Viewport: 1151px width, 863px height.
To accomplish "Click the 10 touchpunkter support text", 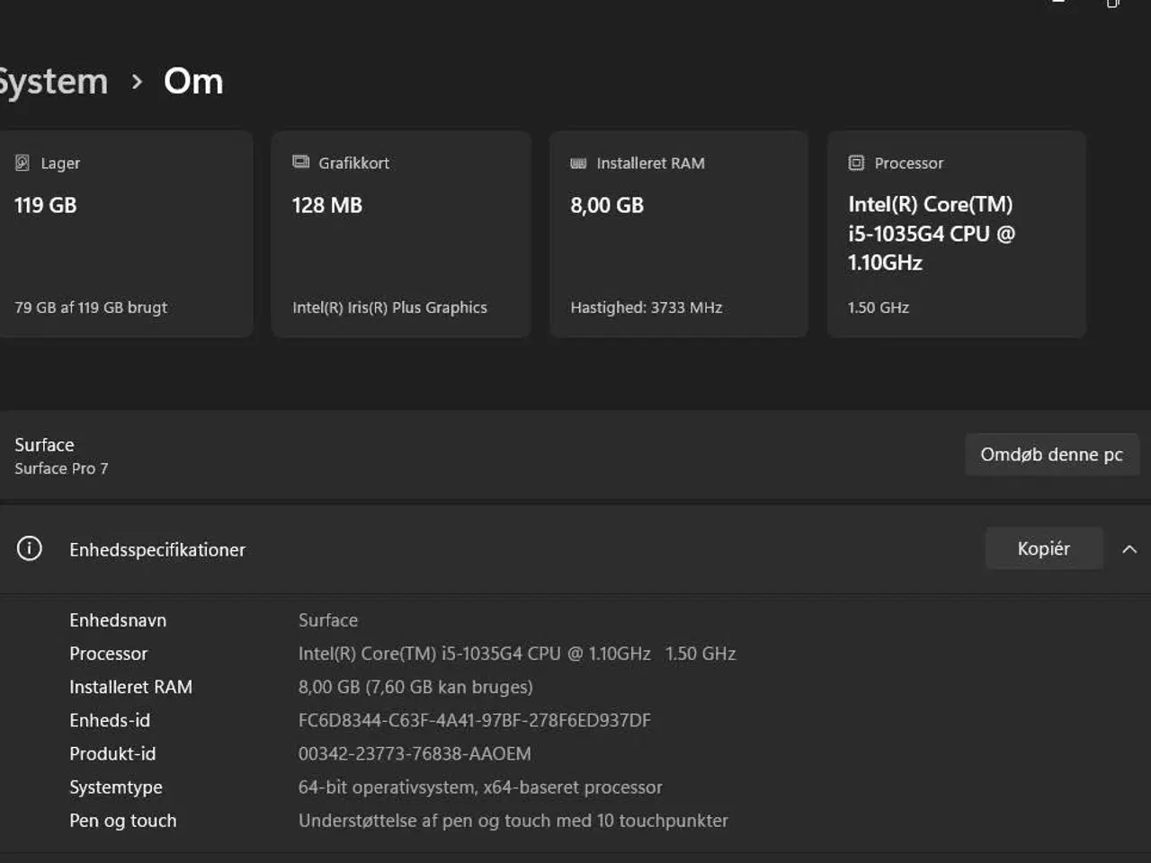I will [x=513, y=821].
